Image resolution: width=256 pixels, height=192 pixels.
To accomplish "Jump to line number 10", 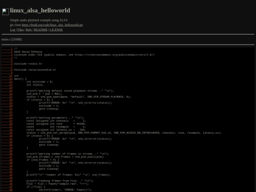I will [x=7, y=76].
